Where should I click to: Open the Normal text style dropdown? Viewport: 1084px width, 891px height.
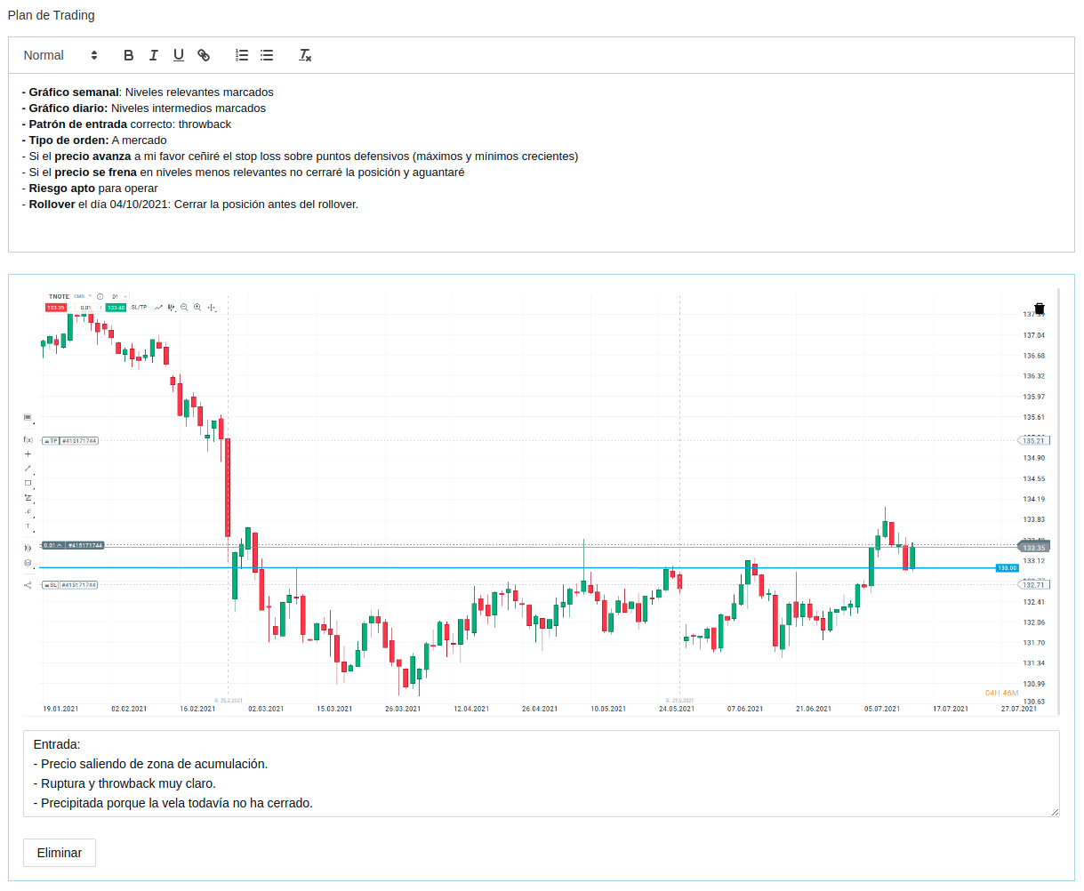pos(60,55)
